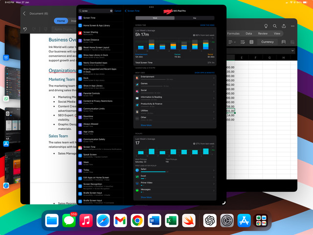This screenshot has width=313, height=235.
Task: Open Microsoft Excel from the dock
Action: [x=172, y=221]
